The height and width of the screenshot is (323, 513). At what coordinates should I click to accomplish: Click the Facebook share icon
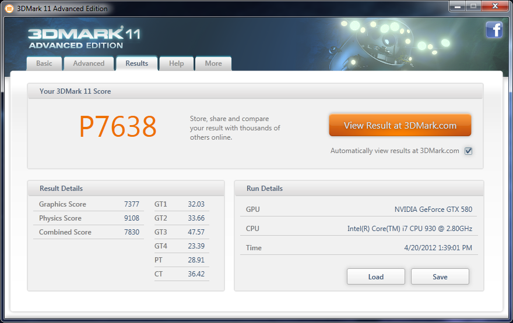tap(494, 30)
